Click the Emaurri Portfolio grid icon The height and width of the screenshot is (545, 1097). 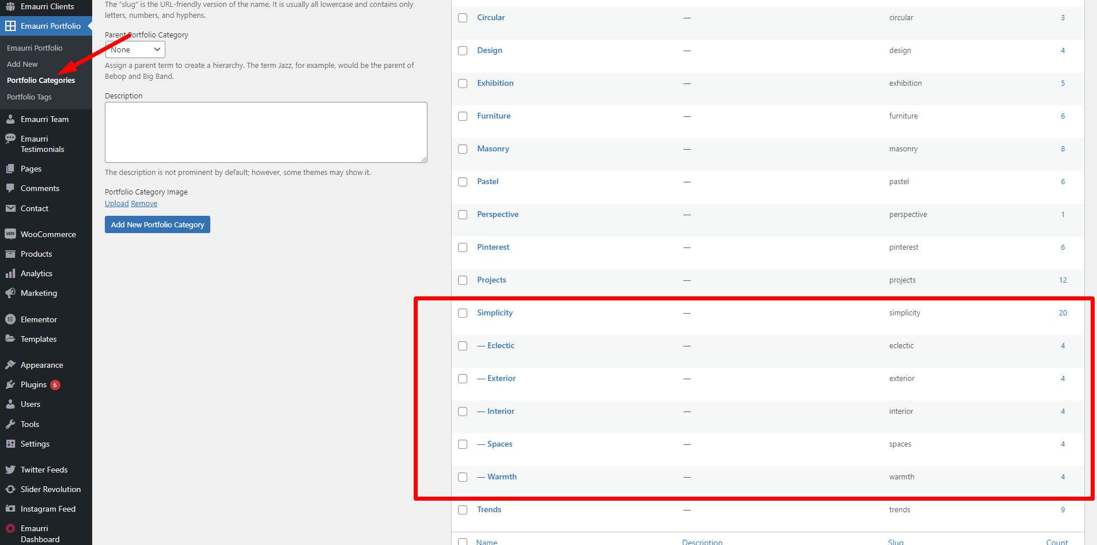(x=10, y=26)
